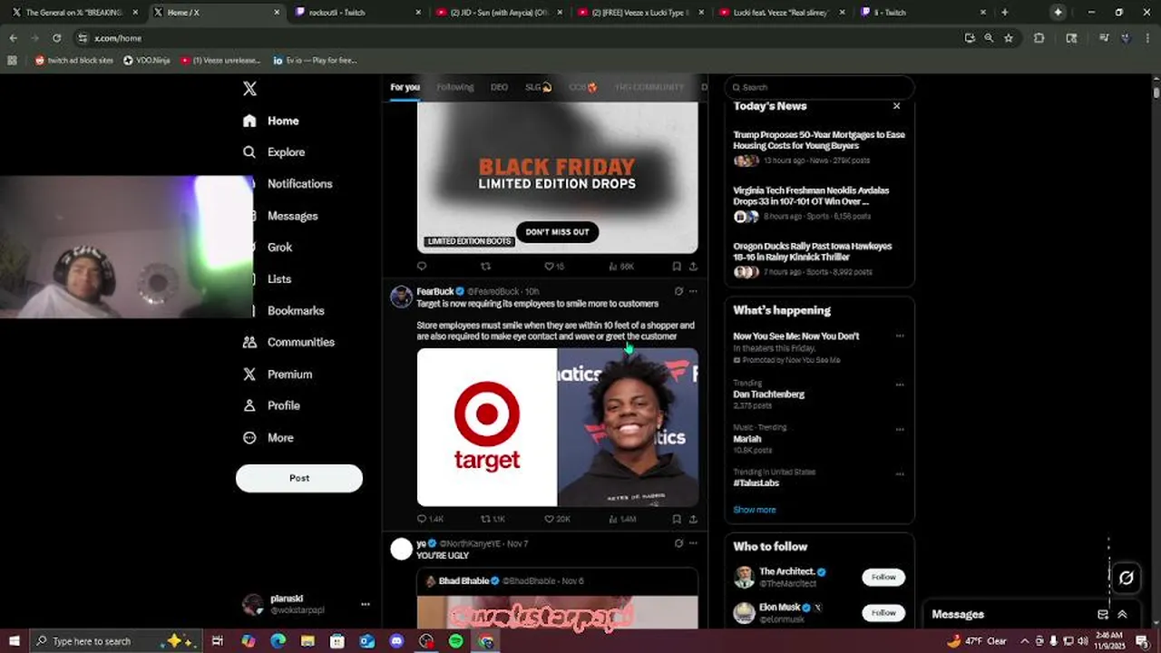Click Grok icon on FearBuck post
The width and height of the screenshot is (1161, 653).
pos(678,291)
